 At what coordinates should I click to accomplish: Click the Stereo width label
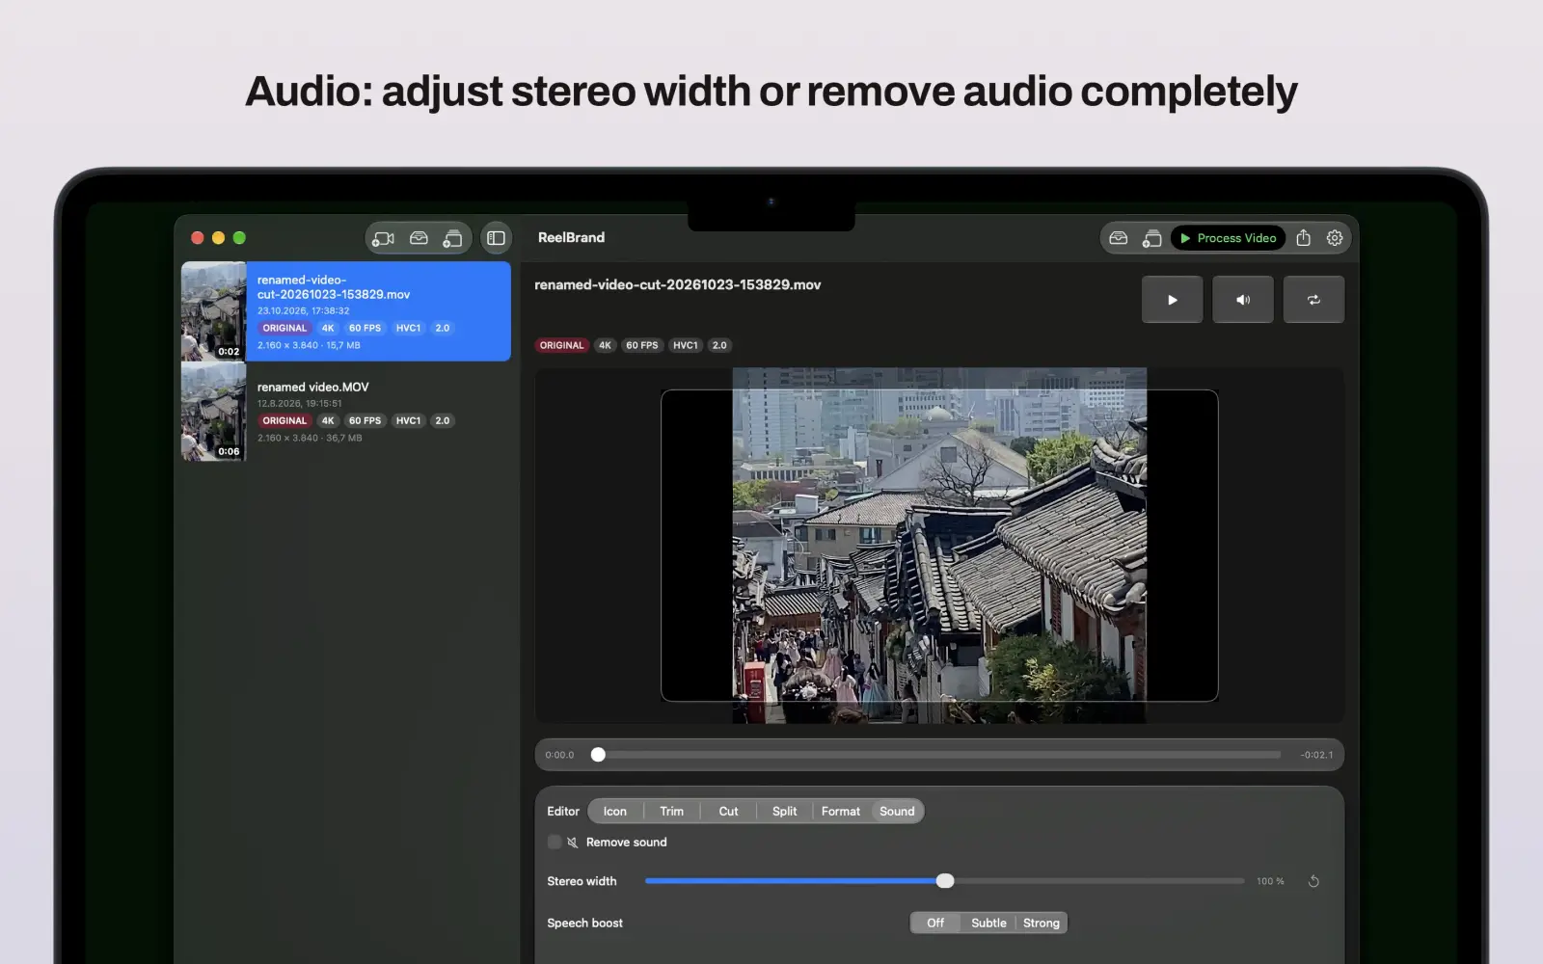[x=582, y=881]
